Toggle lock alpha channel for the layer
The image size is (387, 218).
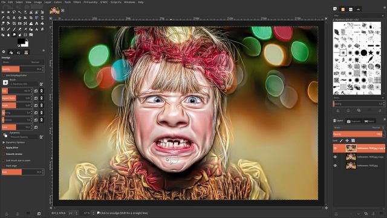tap(353, 140)
